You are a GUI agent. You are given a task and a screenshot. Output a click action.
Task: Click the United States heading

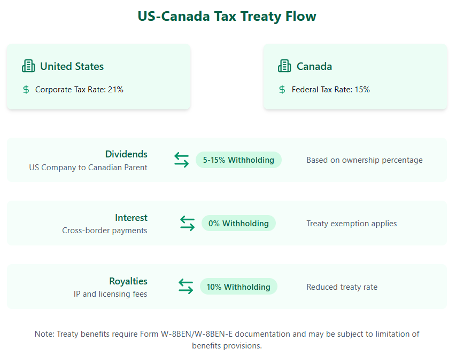pyautogui.click(x=72, y=66)
